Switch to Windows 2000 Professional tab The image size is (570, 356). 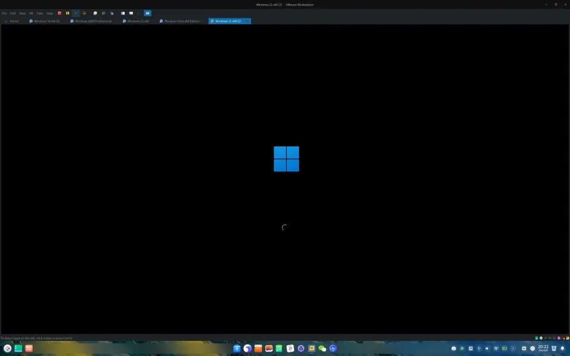[91, 21]
